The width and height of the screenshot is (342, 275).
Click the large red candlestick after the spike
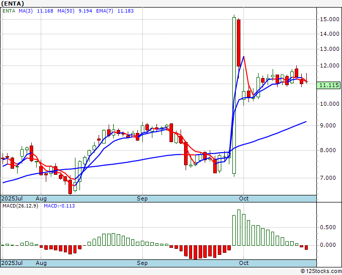point(239,43)
